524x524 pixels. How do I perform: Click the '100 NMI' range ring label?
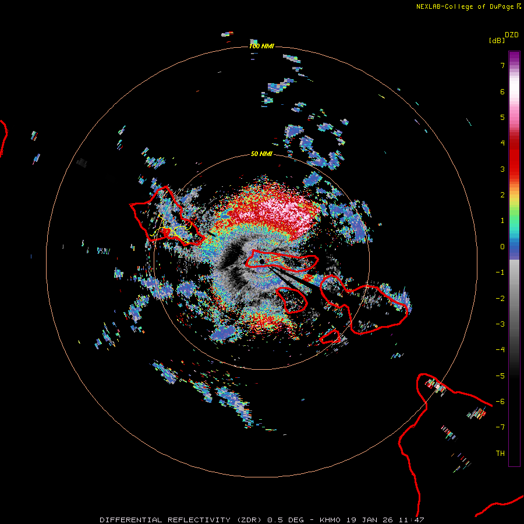pos(261,46)
